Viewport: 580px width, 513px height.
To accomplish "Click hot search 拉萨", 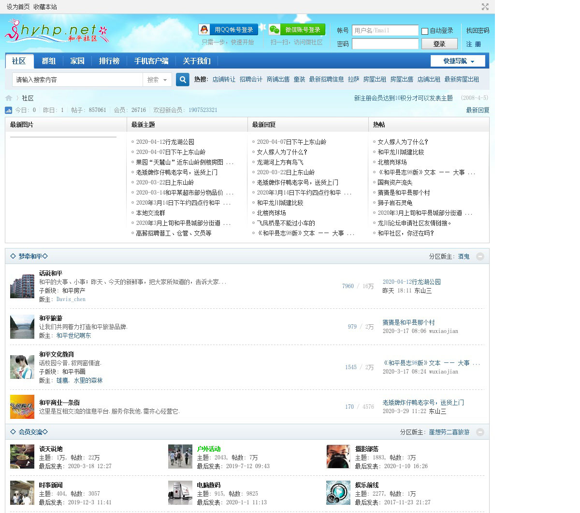I will click(354, 79).
